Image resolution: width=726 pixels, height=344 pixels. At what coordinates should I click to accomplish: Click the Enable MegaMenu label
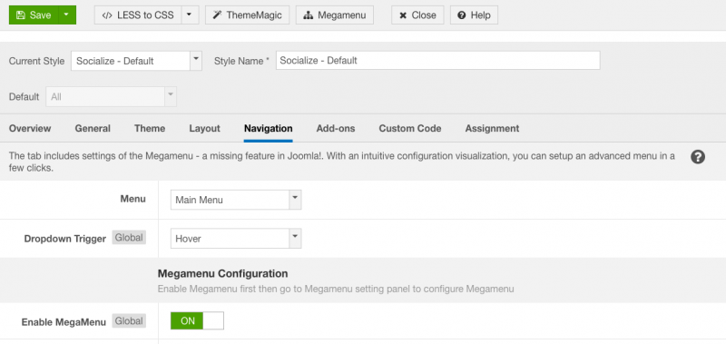coord(64,322)
